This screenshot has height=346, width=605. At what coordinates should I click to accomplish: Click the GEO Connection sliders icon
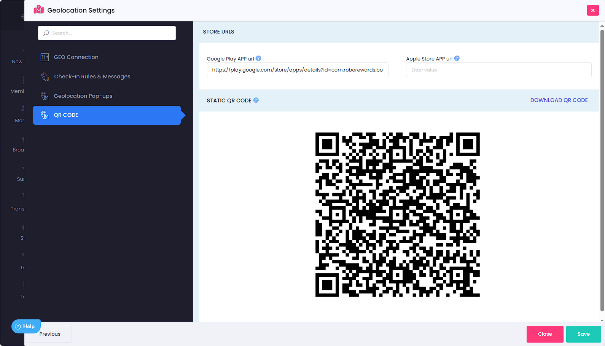pos(45,57)
